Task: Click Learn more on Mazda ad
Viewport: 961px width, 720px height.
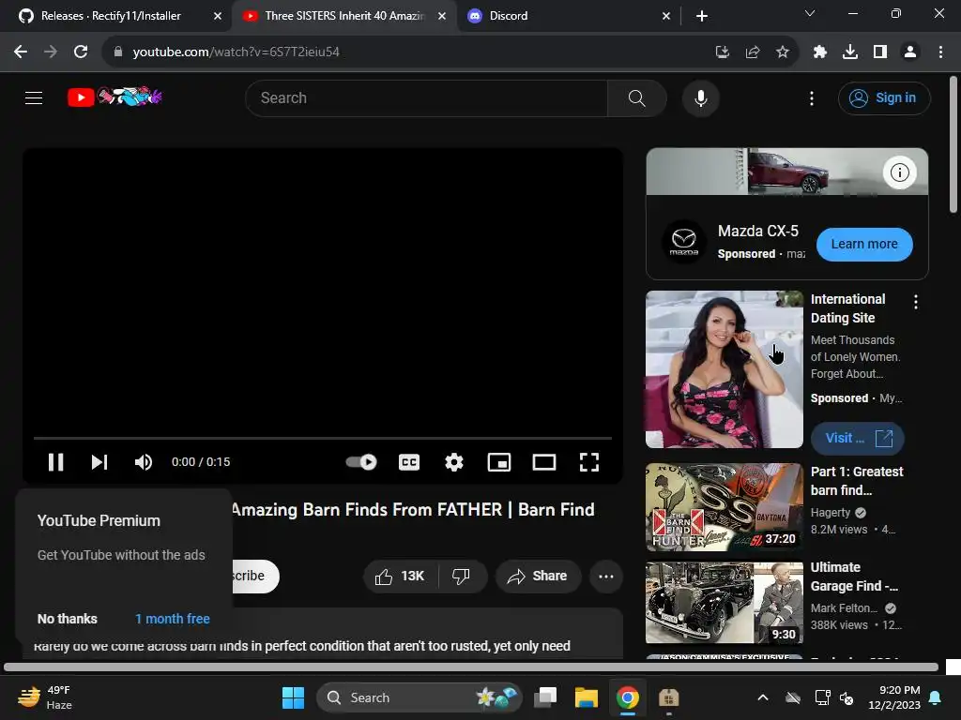Action: [x=864, y=245]
